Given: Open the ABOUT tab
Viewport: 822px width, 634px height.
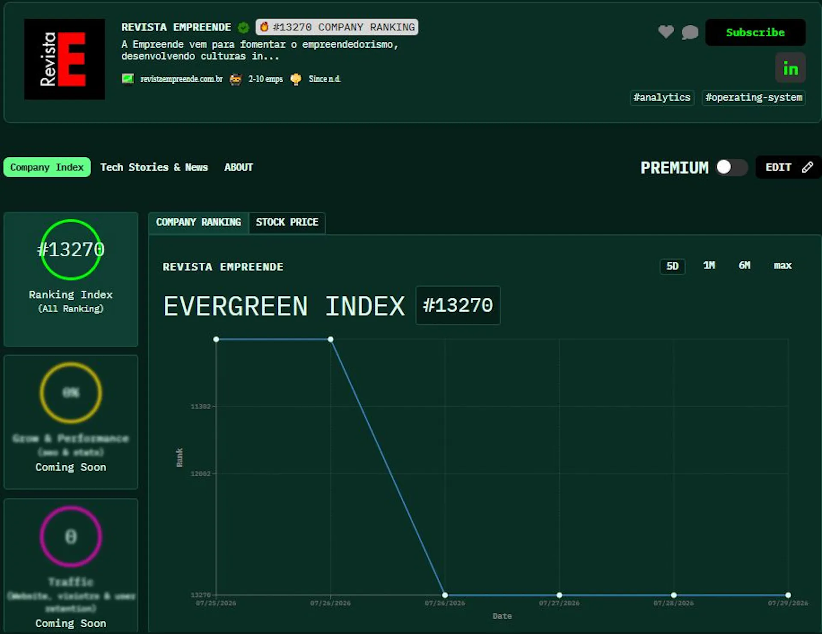Looking at the screenshot, I should click(238, 167).
